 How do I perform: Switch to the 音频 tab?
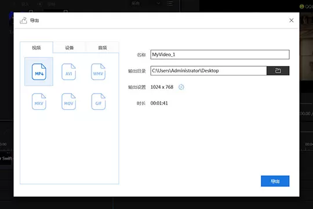(x=103, y=48)
